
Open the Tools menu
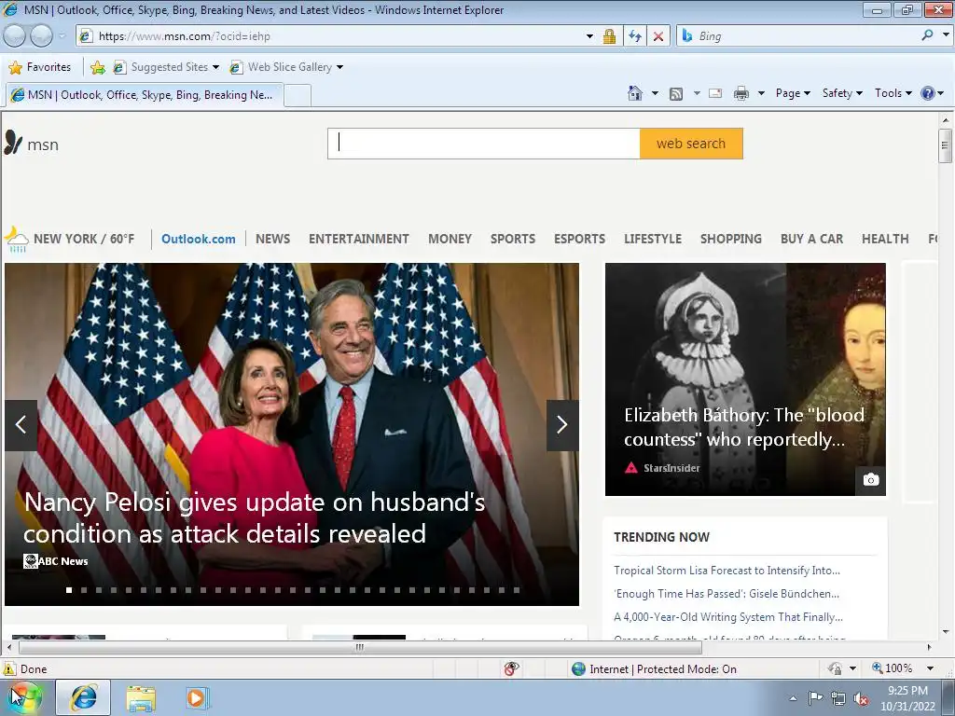click(893, 93)
